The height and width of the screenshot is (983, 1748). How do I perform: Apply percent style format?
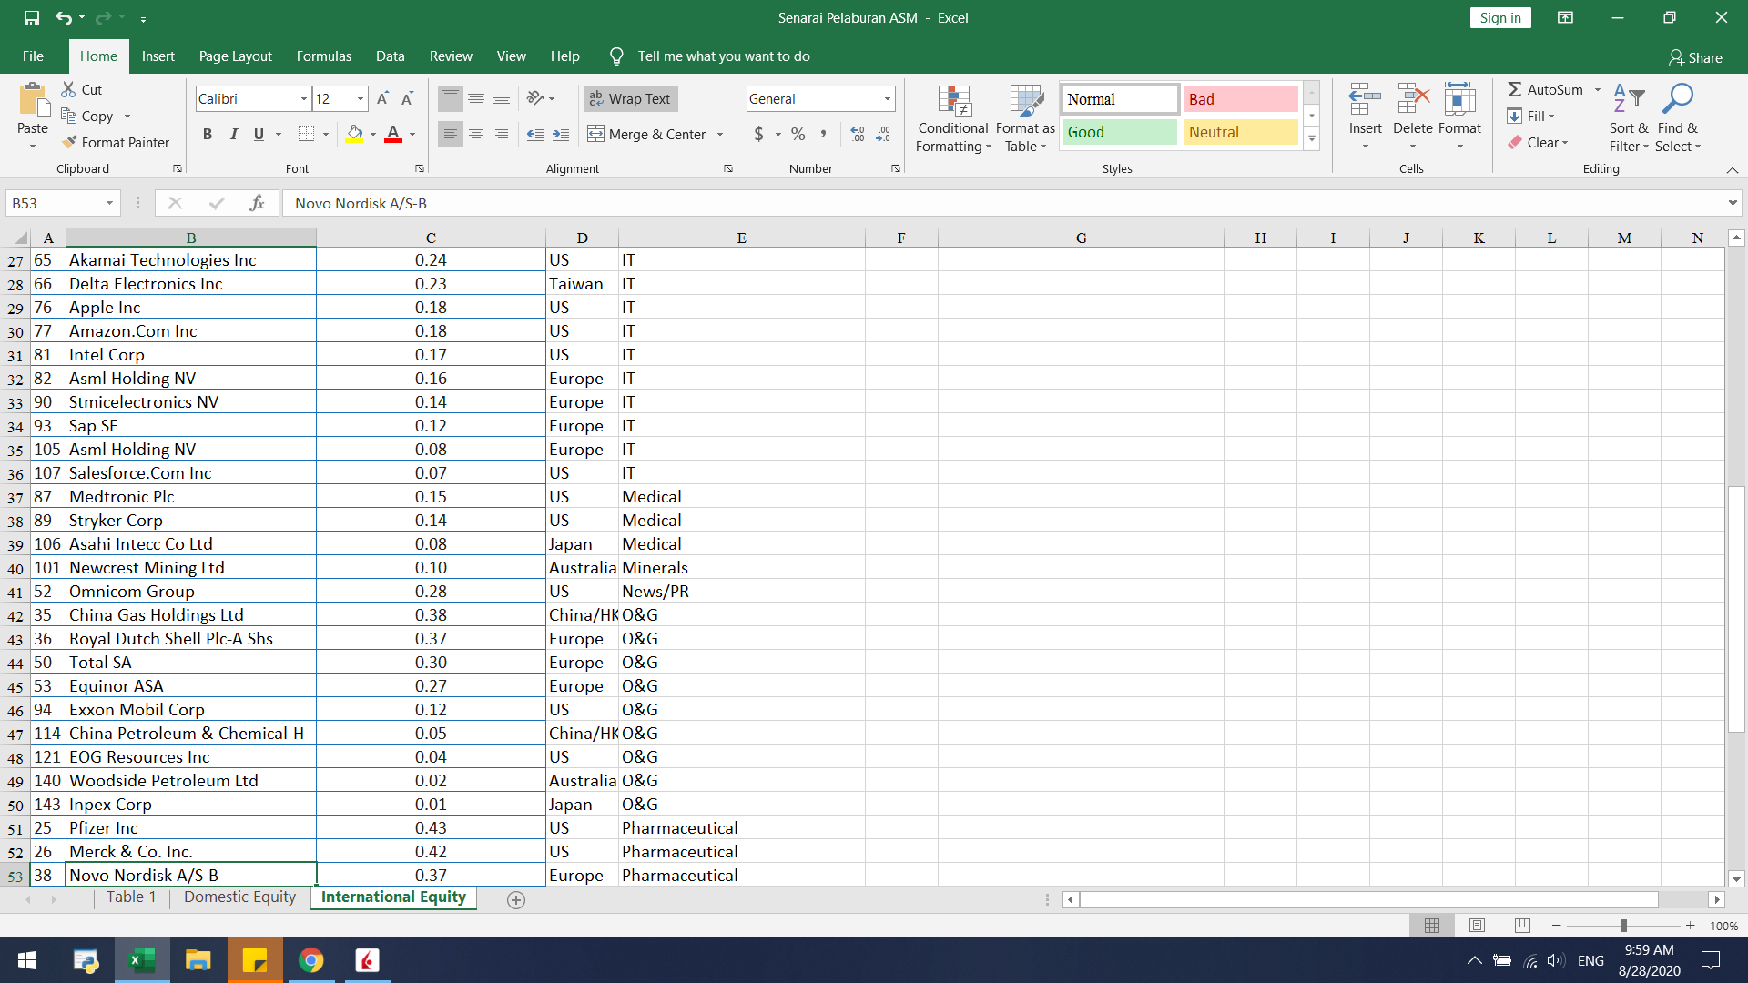798,134
